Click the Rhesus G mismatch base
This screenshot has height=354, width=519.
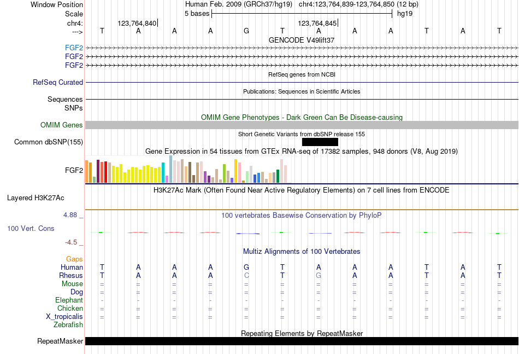coord(319,275)
